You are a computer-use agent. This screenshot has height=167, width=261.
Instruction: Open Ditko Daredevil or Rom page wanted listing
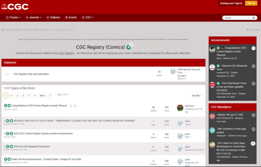pos(231,131)
